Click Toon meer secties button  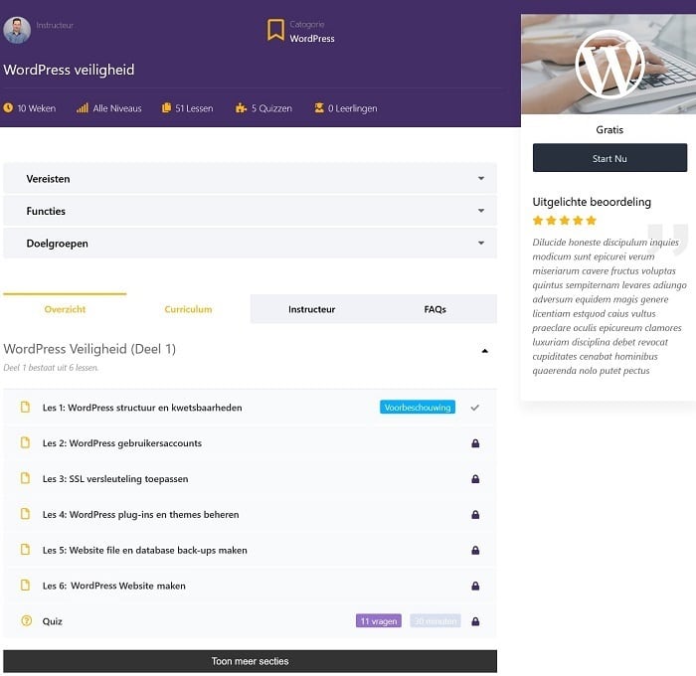point(250,661)
